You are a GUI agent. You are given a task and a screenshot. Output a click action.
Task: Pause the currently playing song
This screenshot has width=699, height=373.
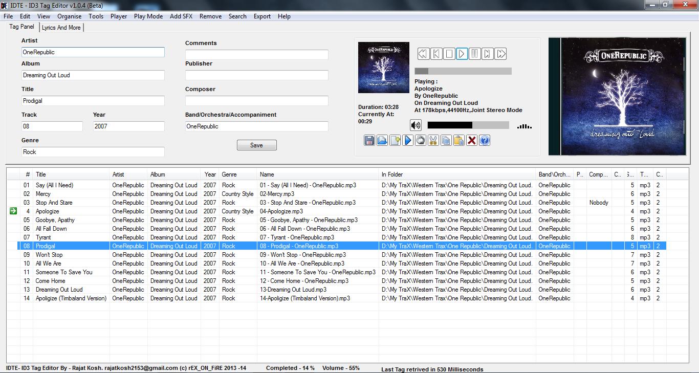tap(475, 54)
